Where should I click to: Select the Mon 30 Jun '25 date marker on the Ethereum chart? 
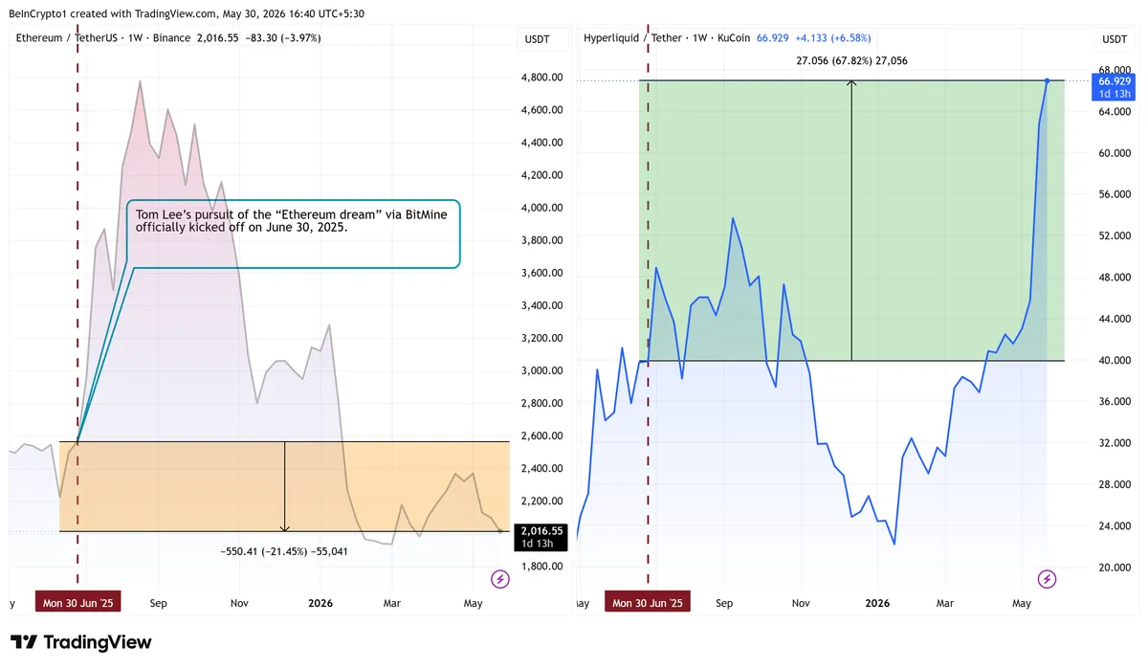pyautogui.click(x=77, y=604)
